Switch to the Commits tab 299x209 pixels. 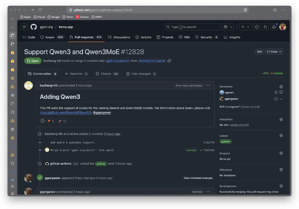point(76,74)
